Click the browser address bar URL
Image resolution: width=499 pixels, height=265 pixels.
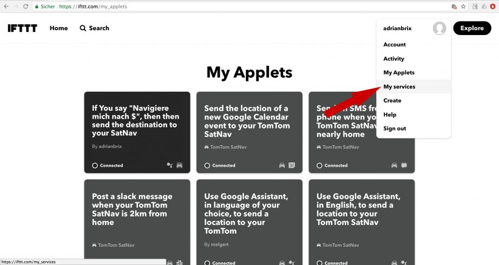coord(108,6)
